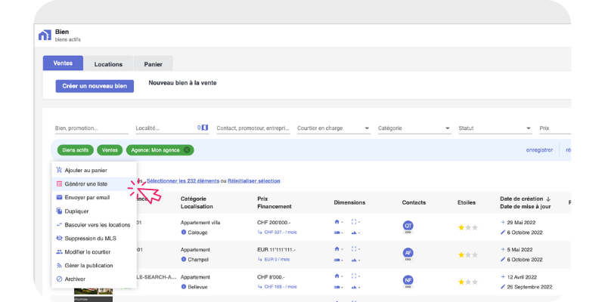
Task: Expand the Courtier en charge dropdown
Action: [367, 128]
